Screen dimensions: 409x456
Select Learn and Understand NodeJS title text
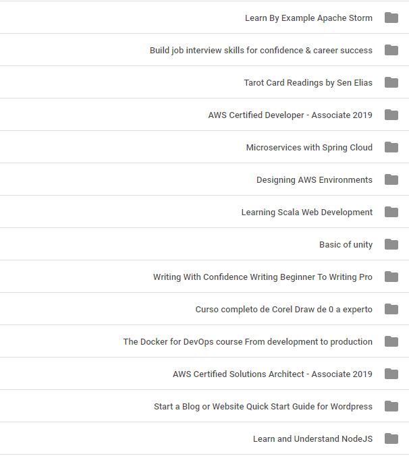pos(312,438)
